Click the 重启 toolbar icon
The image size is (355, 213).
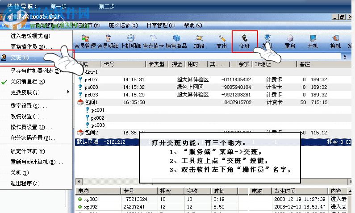[x=290, y=42]
